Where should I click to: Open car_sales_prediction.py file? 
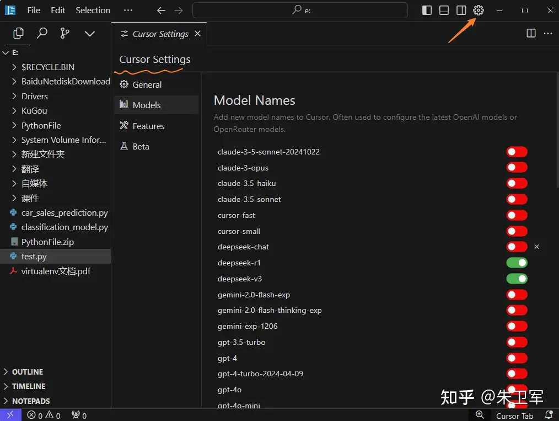coord(55,212)
